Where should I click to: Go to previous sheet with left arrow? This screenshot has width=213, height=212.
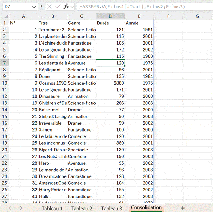click(x=10, y=208)
